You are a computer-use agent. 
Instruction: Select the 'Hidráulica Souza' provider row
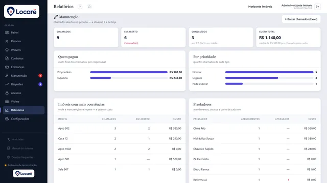254,139
